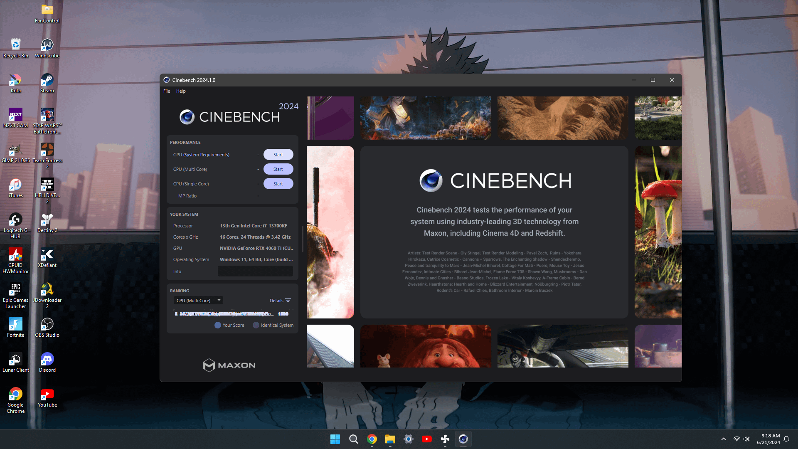Viewport: 798px width, 449px height.
Task: Click the Team Fortress 2 desktop icon
Action: [x=47, y=156]
